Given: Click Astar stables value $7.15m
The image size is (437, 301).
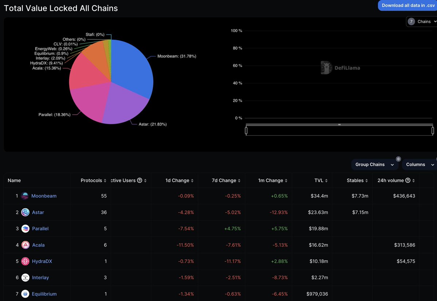Looking at the screenshot, I should (360, 212).
